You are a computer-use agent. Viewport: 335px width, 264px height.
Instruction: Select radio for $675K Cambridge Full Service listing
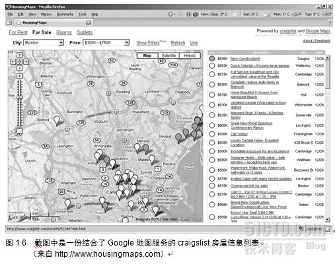click(x=212, y=74)
